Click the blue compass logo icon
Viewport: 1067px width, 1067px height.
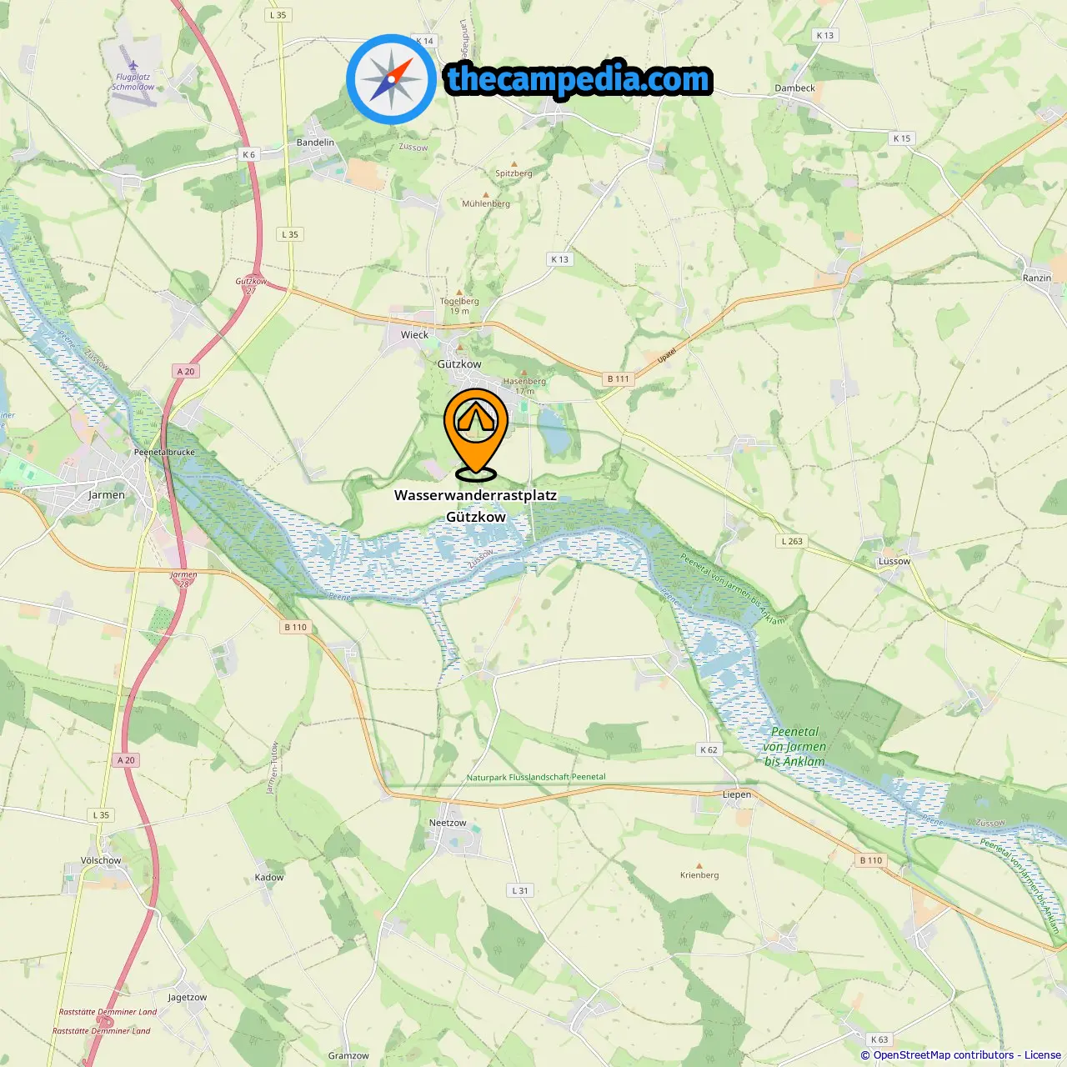391,79
